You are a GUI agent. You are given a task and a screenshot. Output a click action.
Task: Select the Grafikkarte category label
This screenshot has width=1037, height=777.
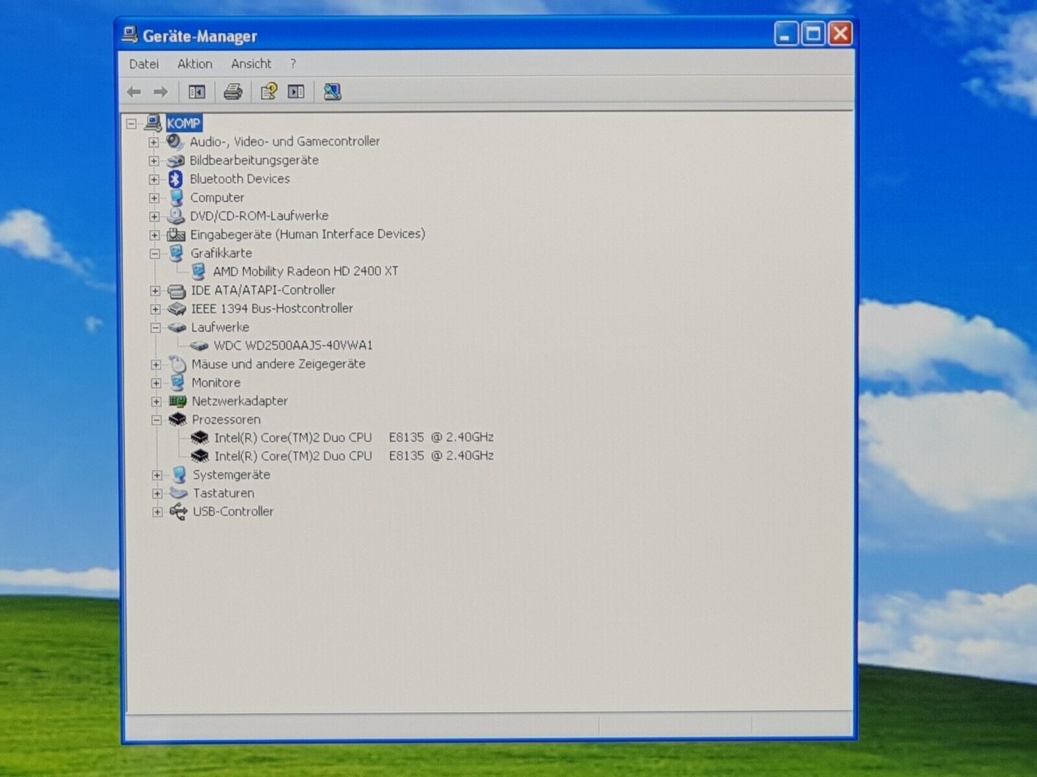click(221, 253)
